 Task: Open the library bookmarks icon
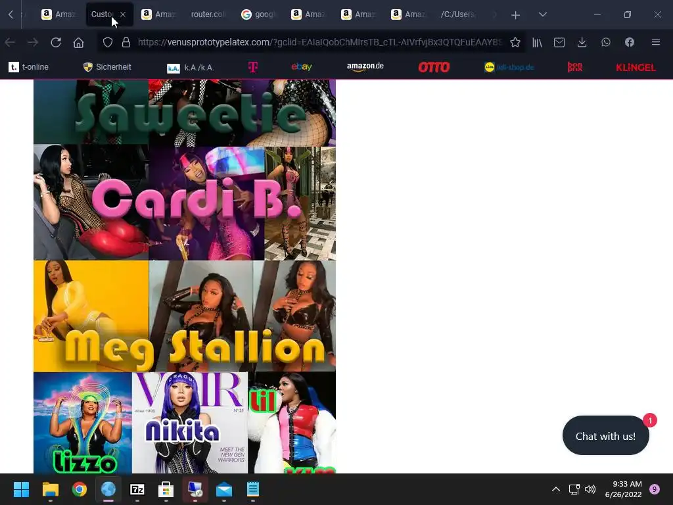[x=538, y=43]
